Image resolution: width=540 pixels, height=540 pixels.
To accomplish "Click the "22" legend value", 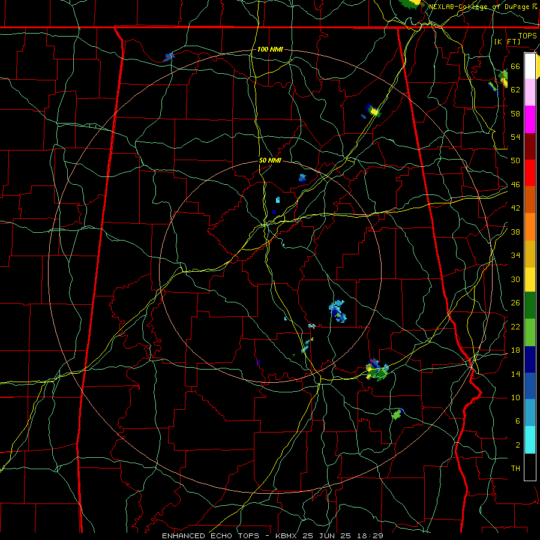I will point(515,326).
